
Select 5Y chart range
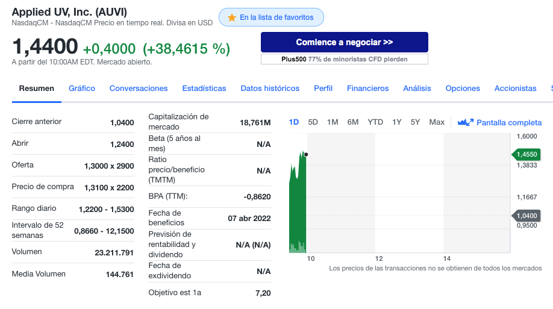(x=415, y=122)
